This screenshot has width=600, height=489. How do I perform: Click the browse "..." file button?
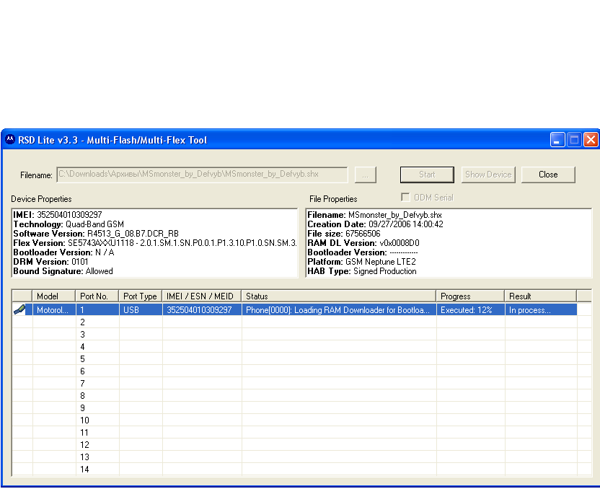tap(366, 175)
